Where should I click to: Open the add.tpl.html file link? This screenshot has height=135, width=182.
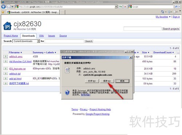coord(15,79)
